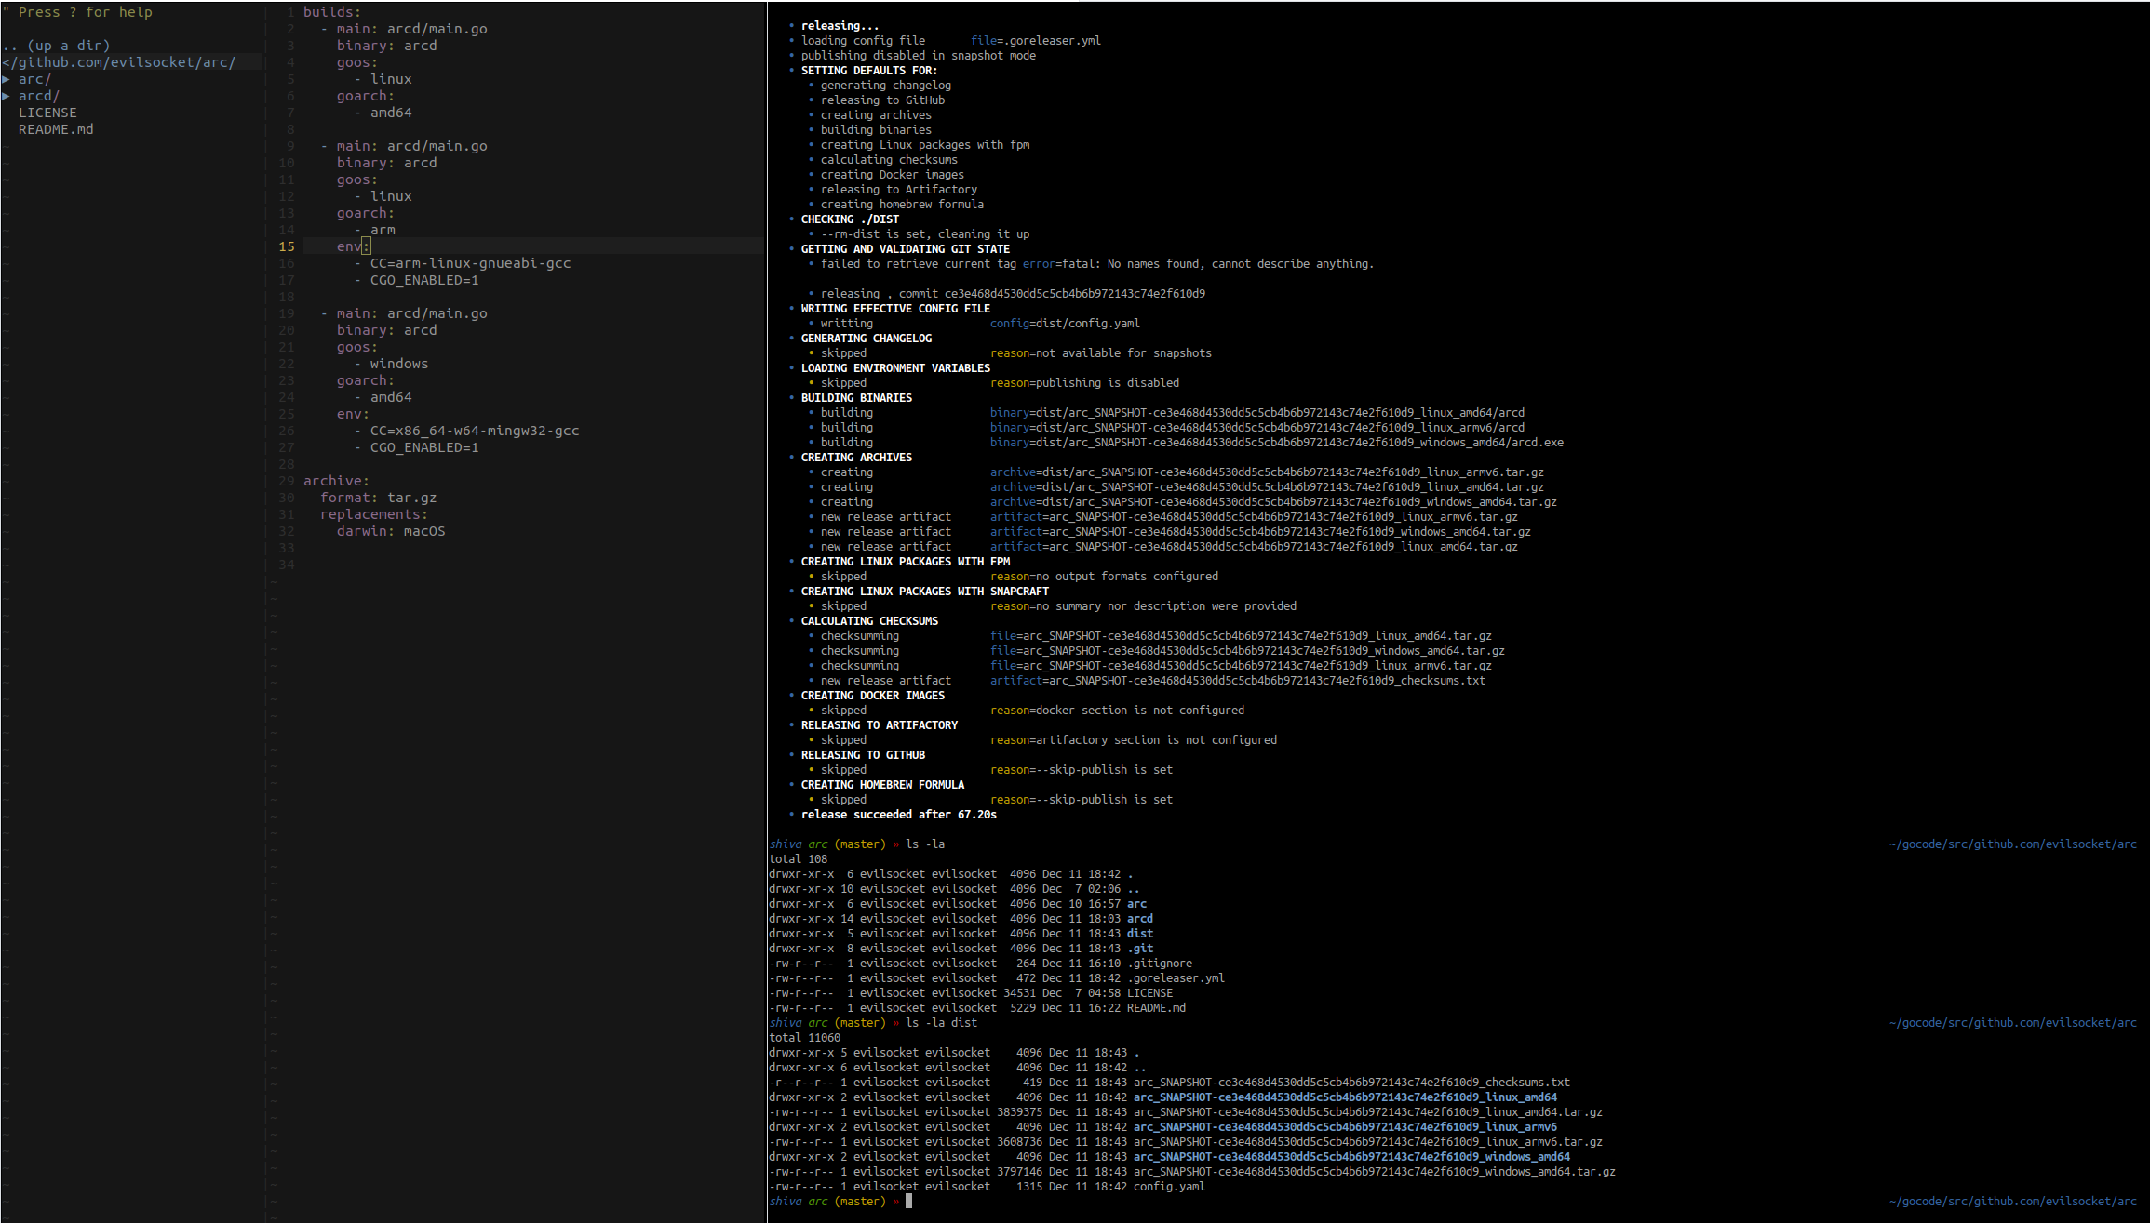Image resolution: width=2150 pixels, height=1223 pixels.
Task: Expand the arcd/ folder arrow in NERDTree
Action: 6,96
